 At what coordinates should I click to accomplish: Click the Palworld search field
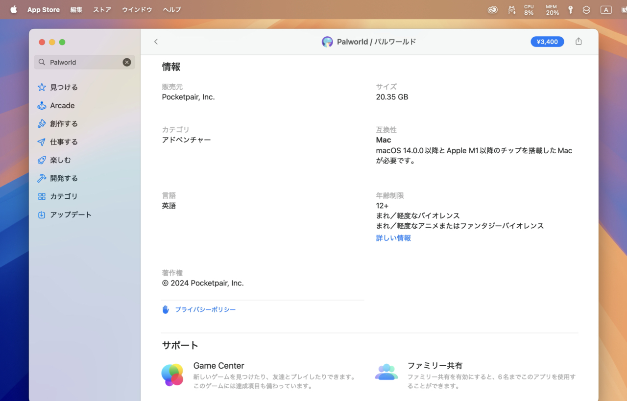click(x=84, y=62)
